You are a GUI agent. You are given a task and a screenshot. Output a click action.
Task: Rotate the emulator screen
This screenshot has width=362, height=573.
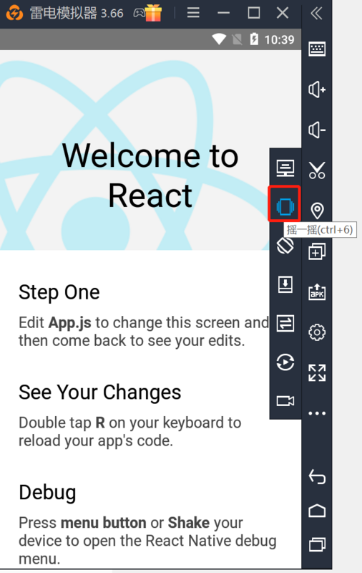pos(285,246)
